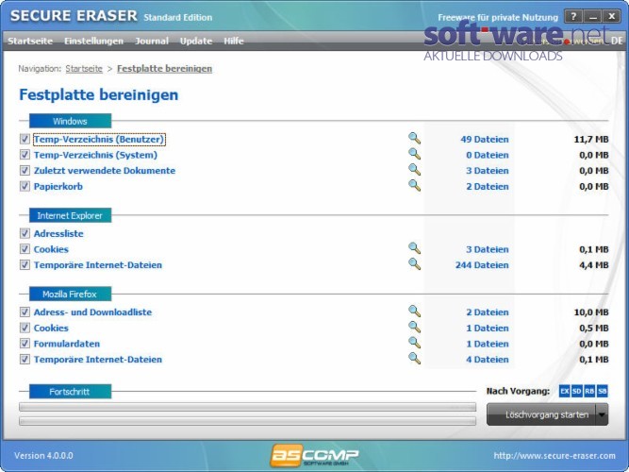Screen dimensions: 629x472
Task: Click the Fortschritt section header
Action: [70, 391]
